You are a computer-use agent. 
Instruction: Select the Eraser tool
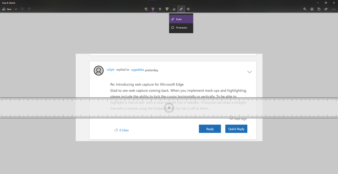click(174, 9)
